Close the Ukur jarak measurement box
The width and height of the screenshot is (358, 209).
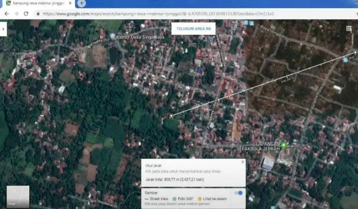(242, 162)
